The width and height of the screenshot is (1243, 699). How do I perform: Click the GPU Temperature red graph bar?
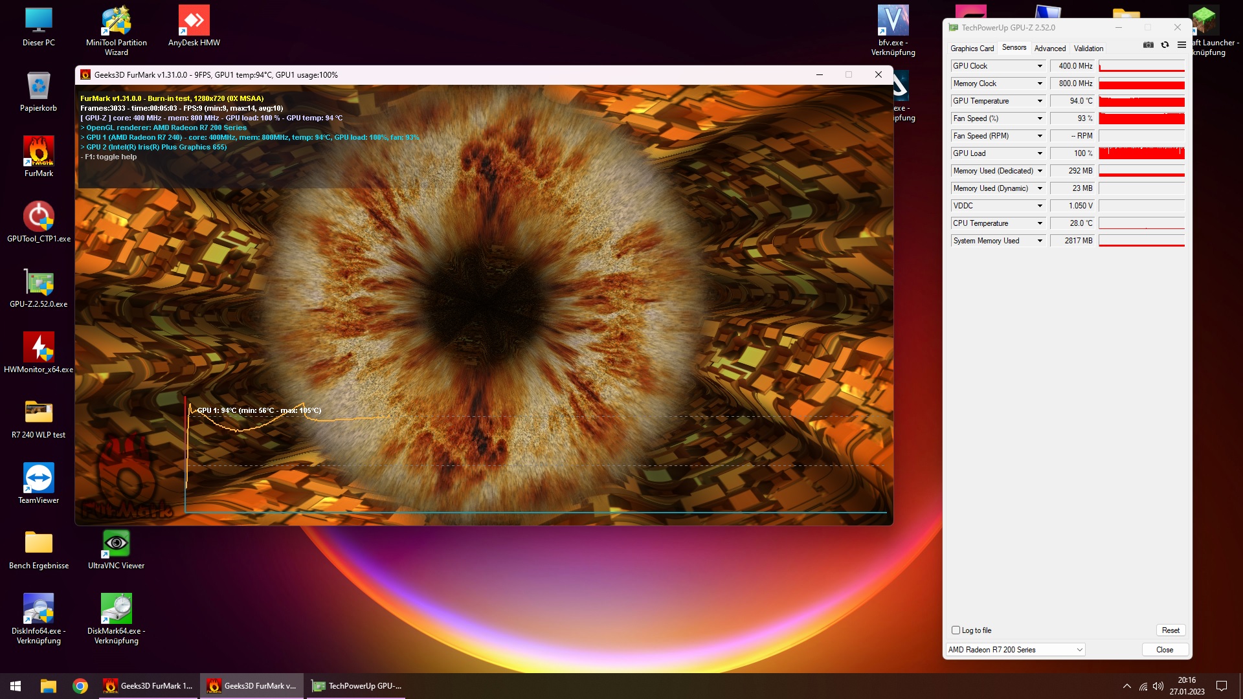point(1141,102)
